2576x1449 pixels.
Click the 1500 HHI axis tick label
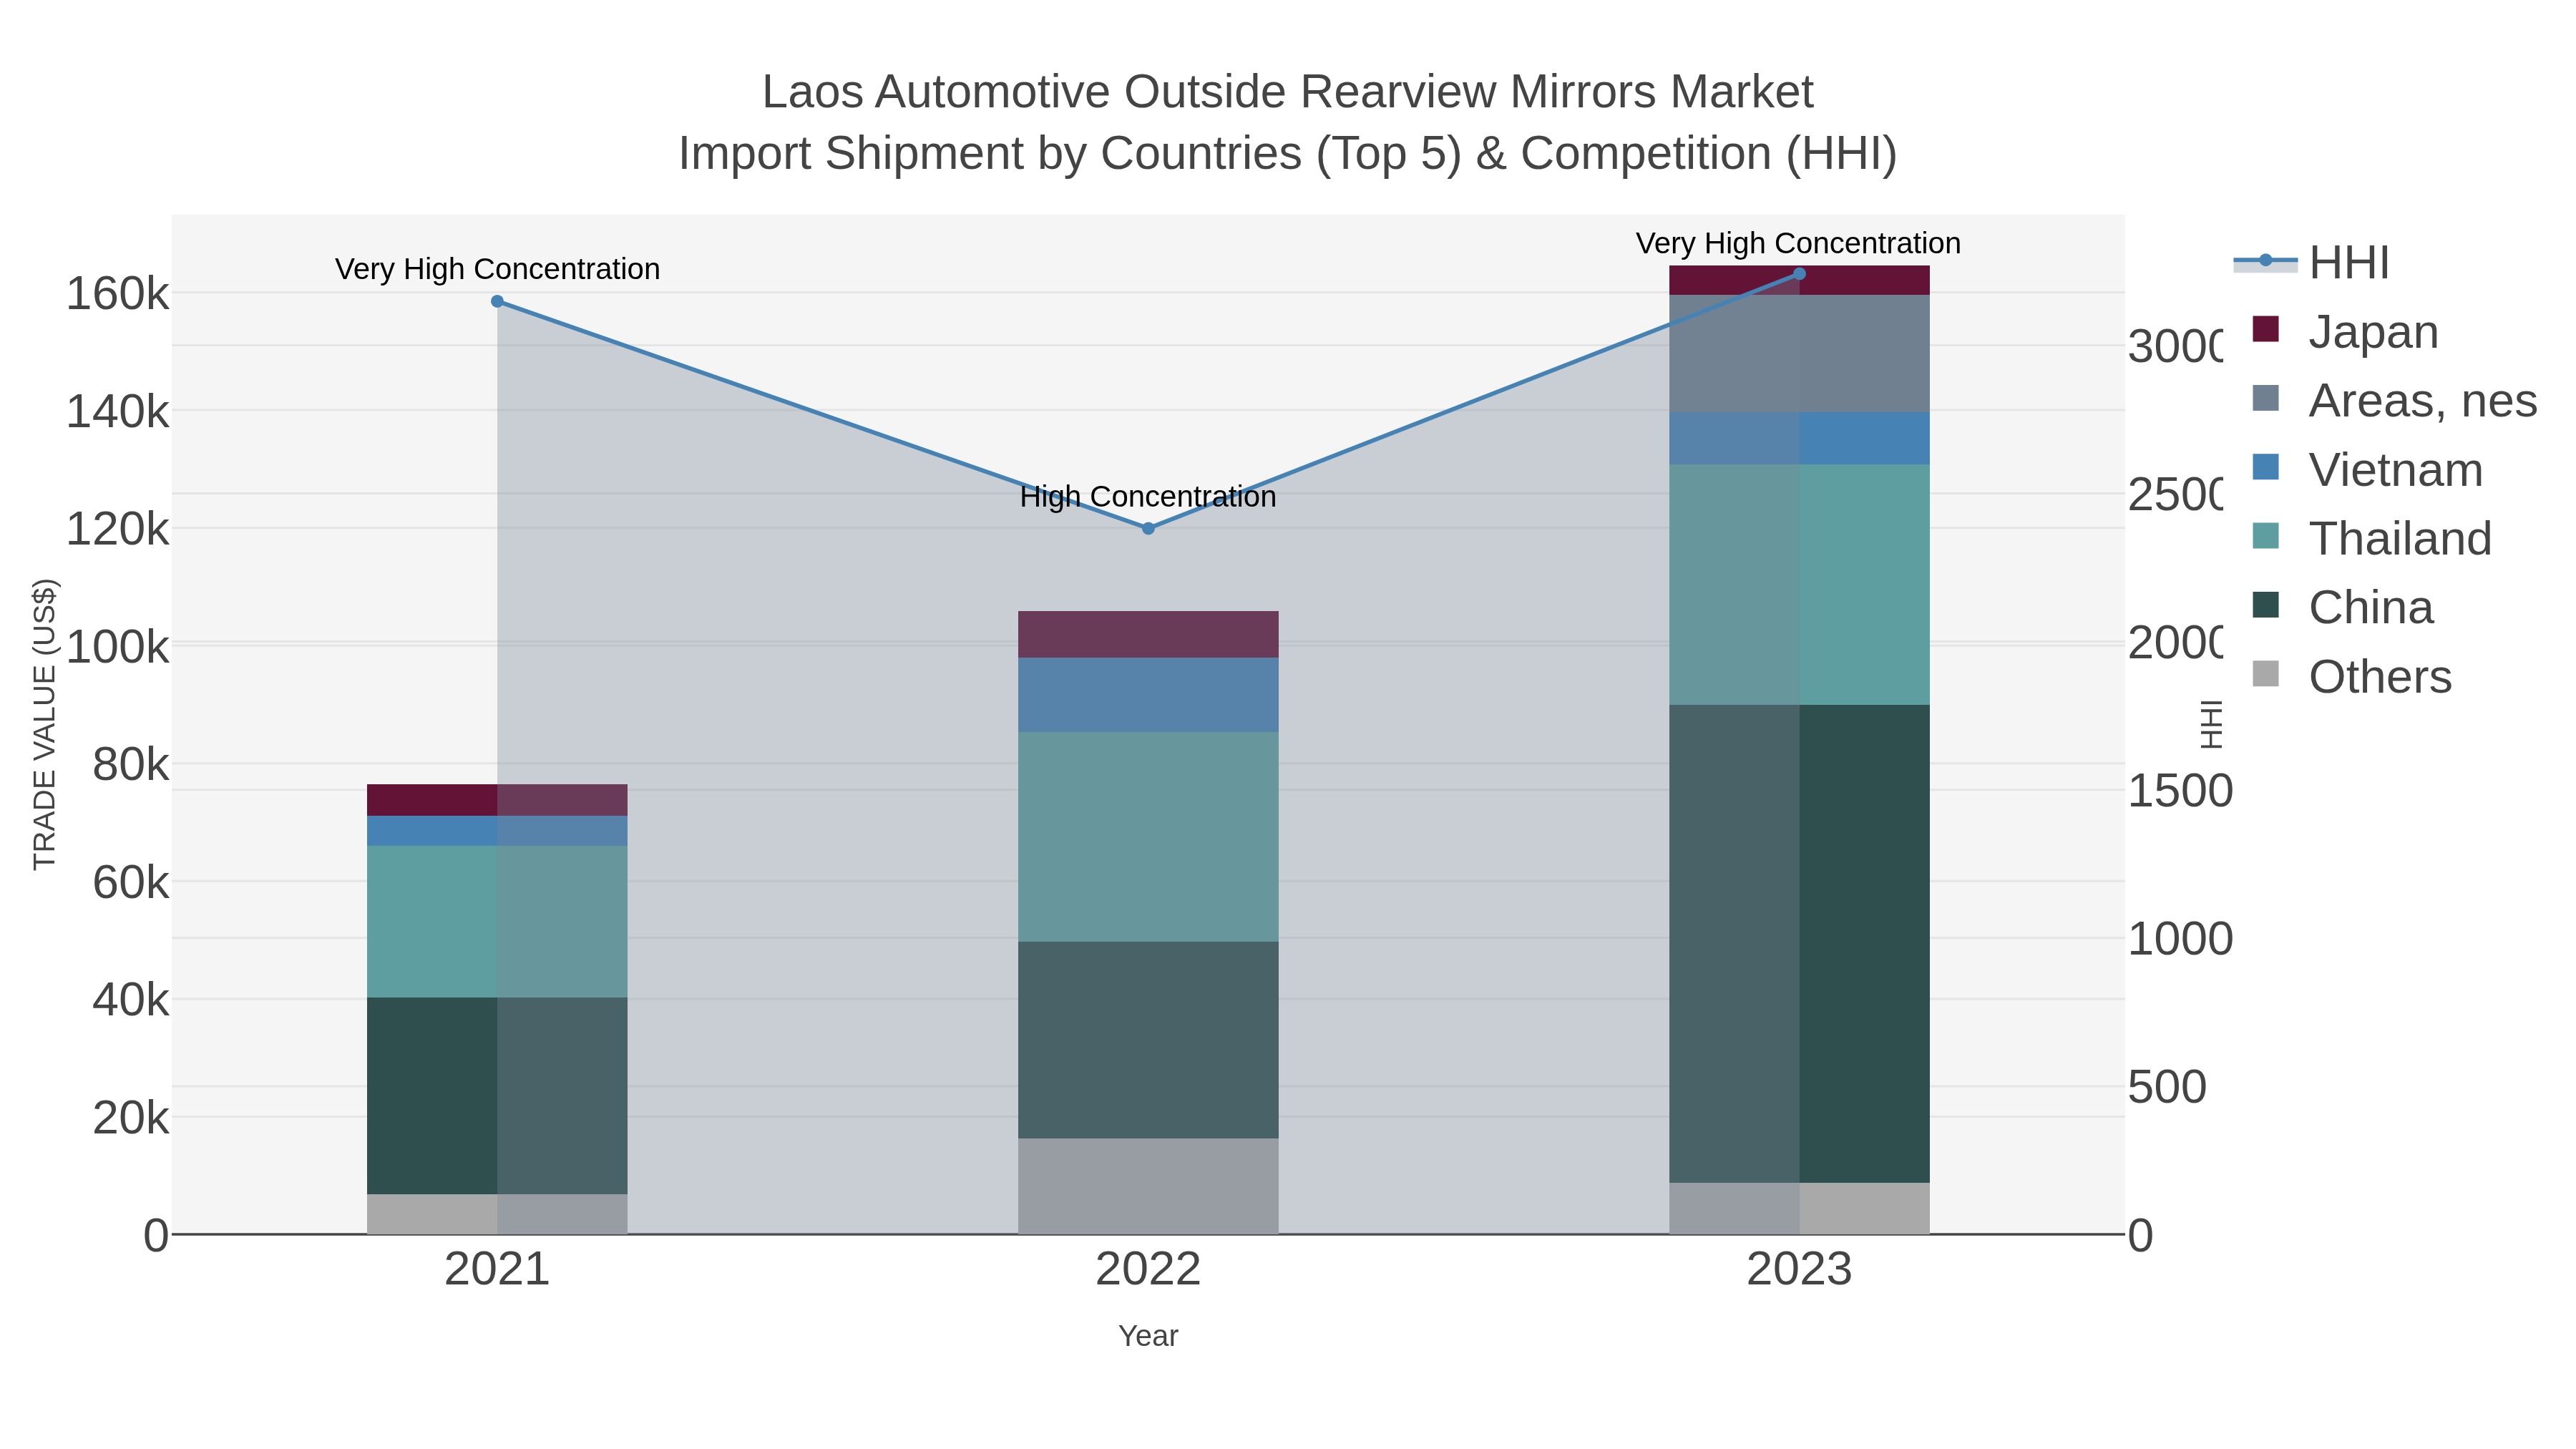pos(2180,791)
